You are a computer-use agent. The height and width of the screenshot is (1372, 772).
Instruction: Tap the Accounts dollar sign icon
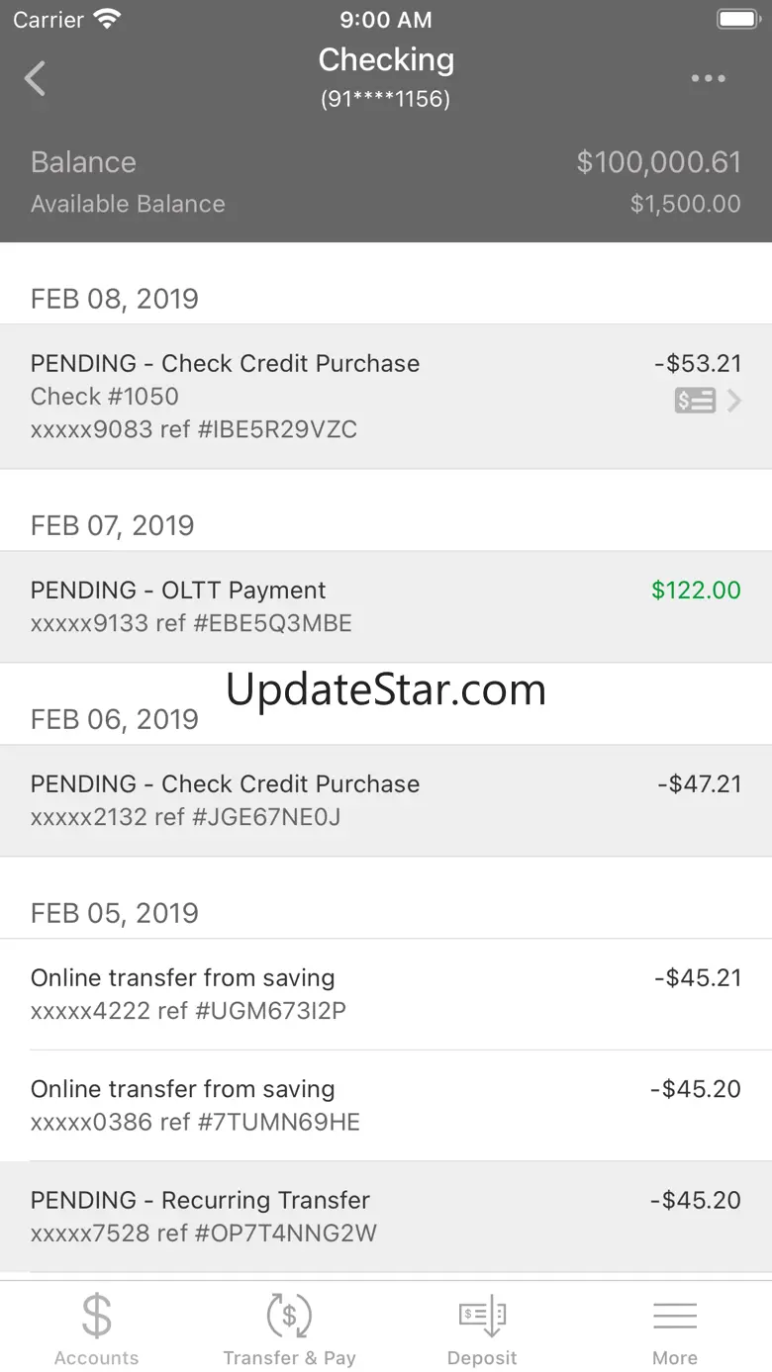coord(97,1316)
